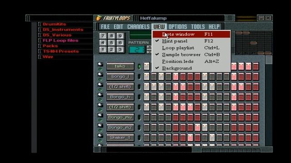The width and height of the screenshot is (291, 163).
Task: Select the Bongo_m2 channel button
Action: coord(120,127)
